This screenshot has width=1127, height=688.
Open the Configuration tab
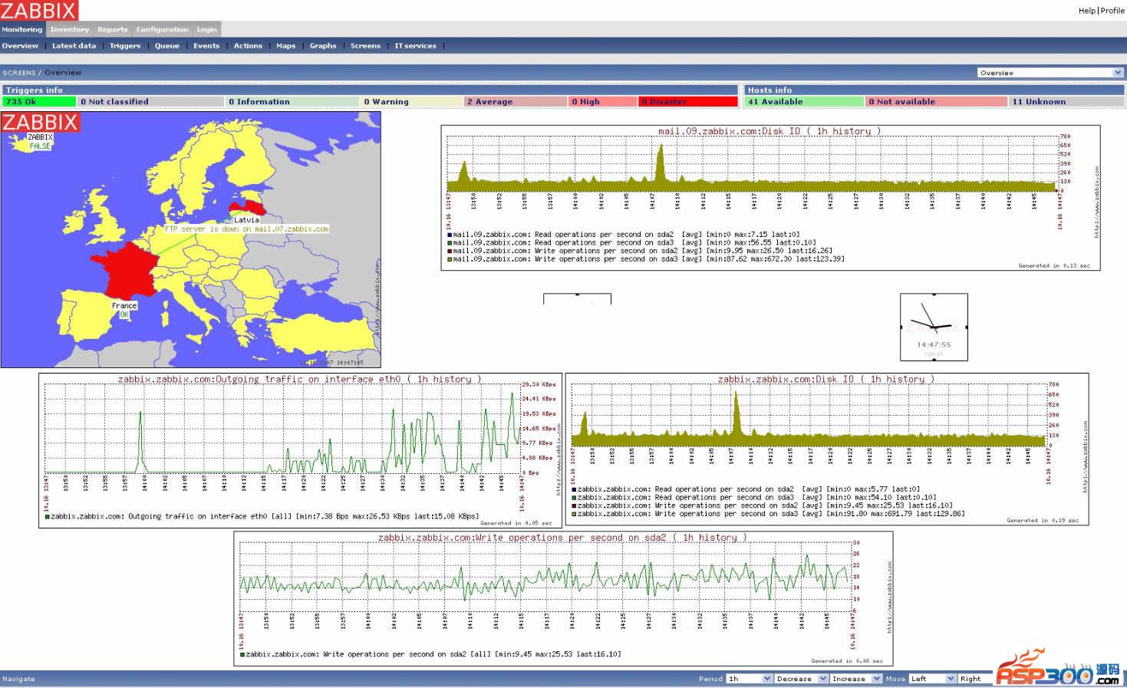(162, 29)
